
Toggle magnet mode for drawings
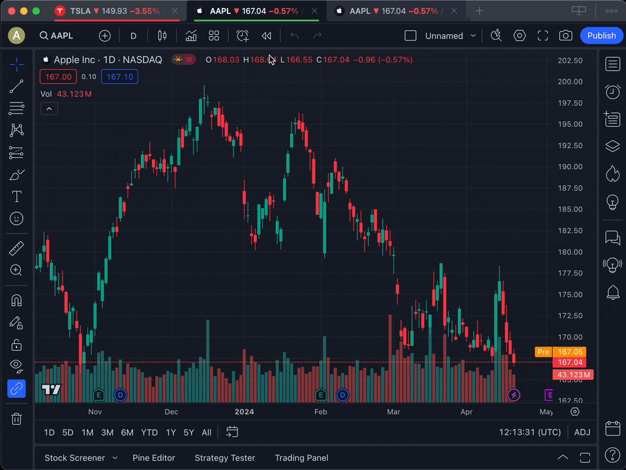[16, 300]
